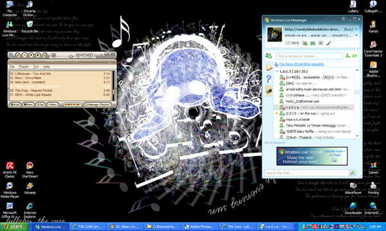
Task: Open Winamp desktop shortcut
Action: point(30,188)
